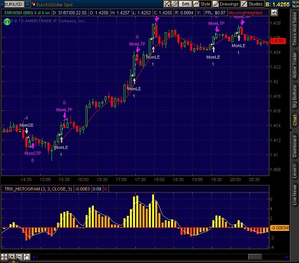This screenshot has width=299, height=263.
Task: Open the symbol dropdown arrow next to EUR/USD
Action: (27, 4)
